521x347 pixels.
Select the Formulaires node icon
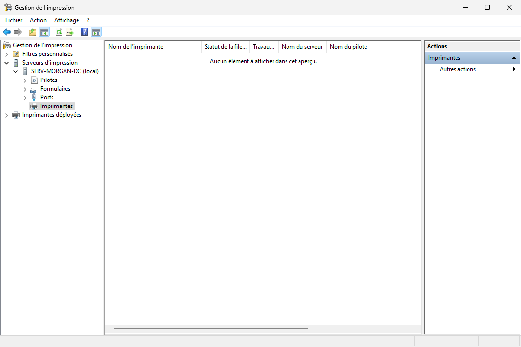point(34,89)
